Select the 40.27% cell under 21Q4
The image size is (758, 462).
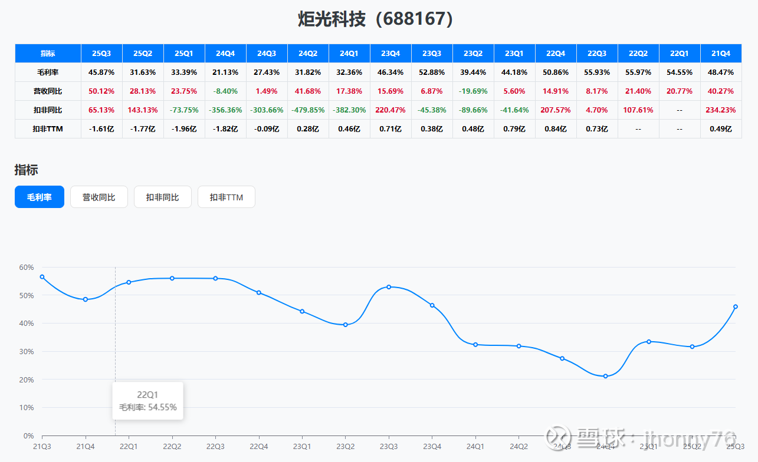point(721,91)
